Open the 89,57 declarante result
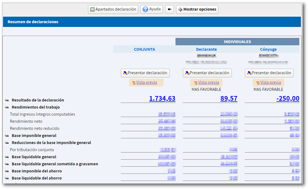This screenshot has width=308, height=189. (229, 98)
